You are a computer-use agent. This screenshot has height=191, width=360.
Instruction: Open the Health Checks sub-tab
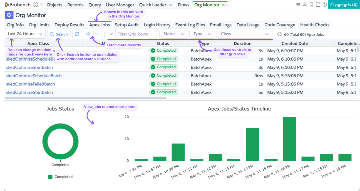pyautogui.click(x=315, y=25)
